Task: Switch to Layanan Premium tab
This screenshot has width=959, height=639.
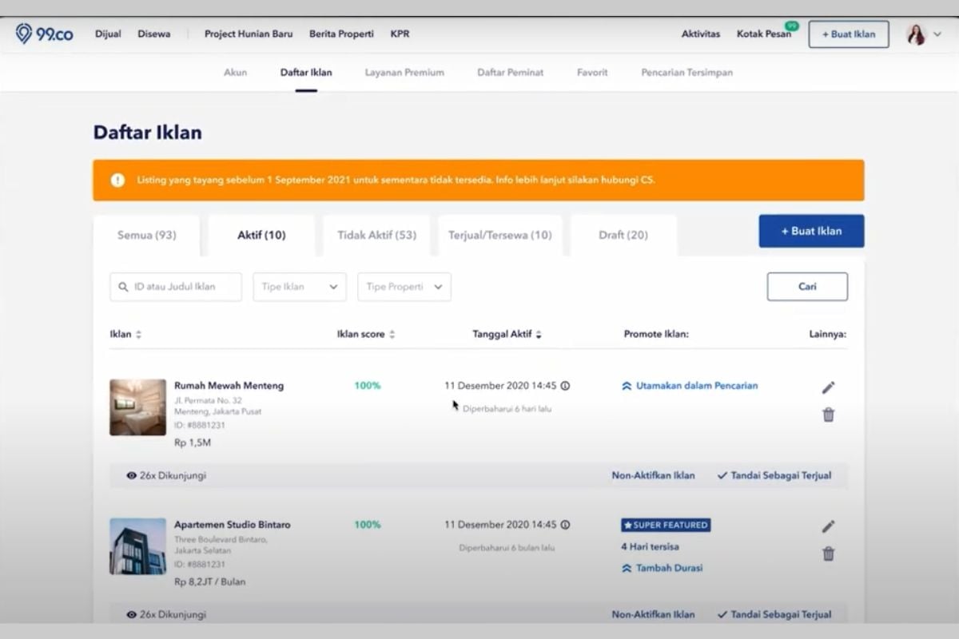Action: click(x=404, y=73)
